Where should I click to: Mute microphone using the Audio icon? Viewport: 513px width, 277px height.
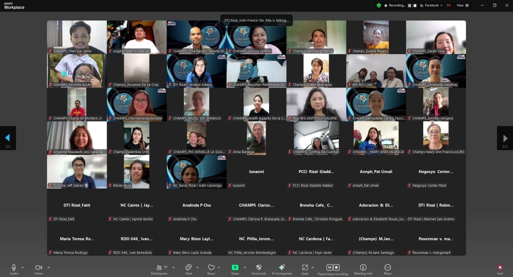tap(14, 268)
